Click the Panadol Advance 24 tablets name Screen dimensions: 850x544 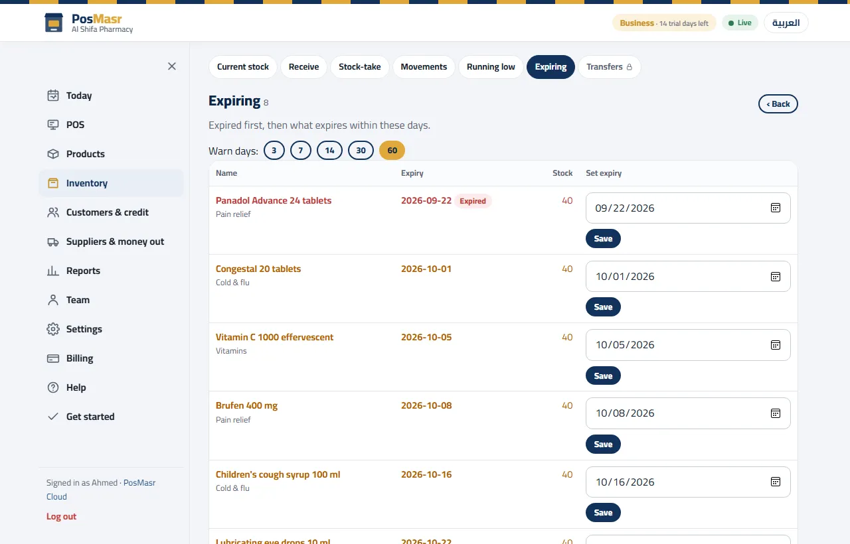tap(274, 200)
